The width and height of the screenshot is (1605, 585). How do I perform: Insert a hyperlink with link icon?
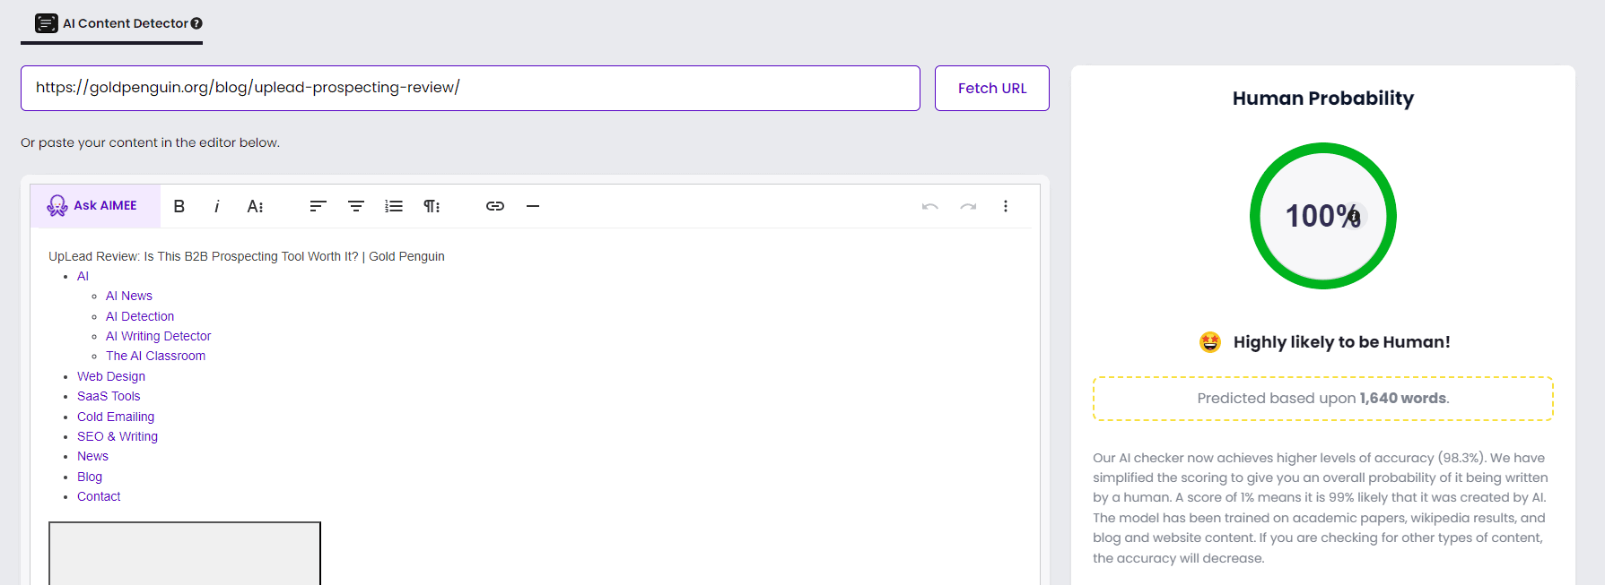[495, 206]
